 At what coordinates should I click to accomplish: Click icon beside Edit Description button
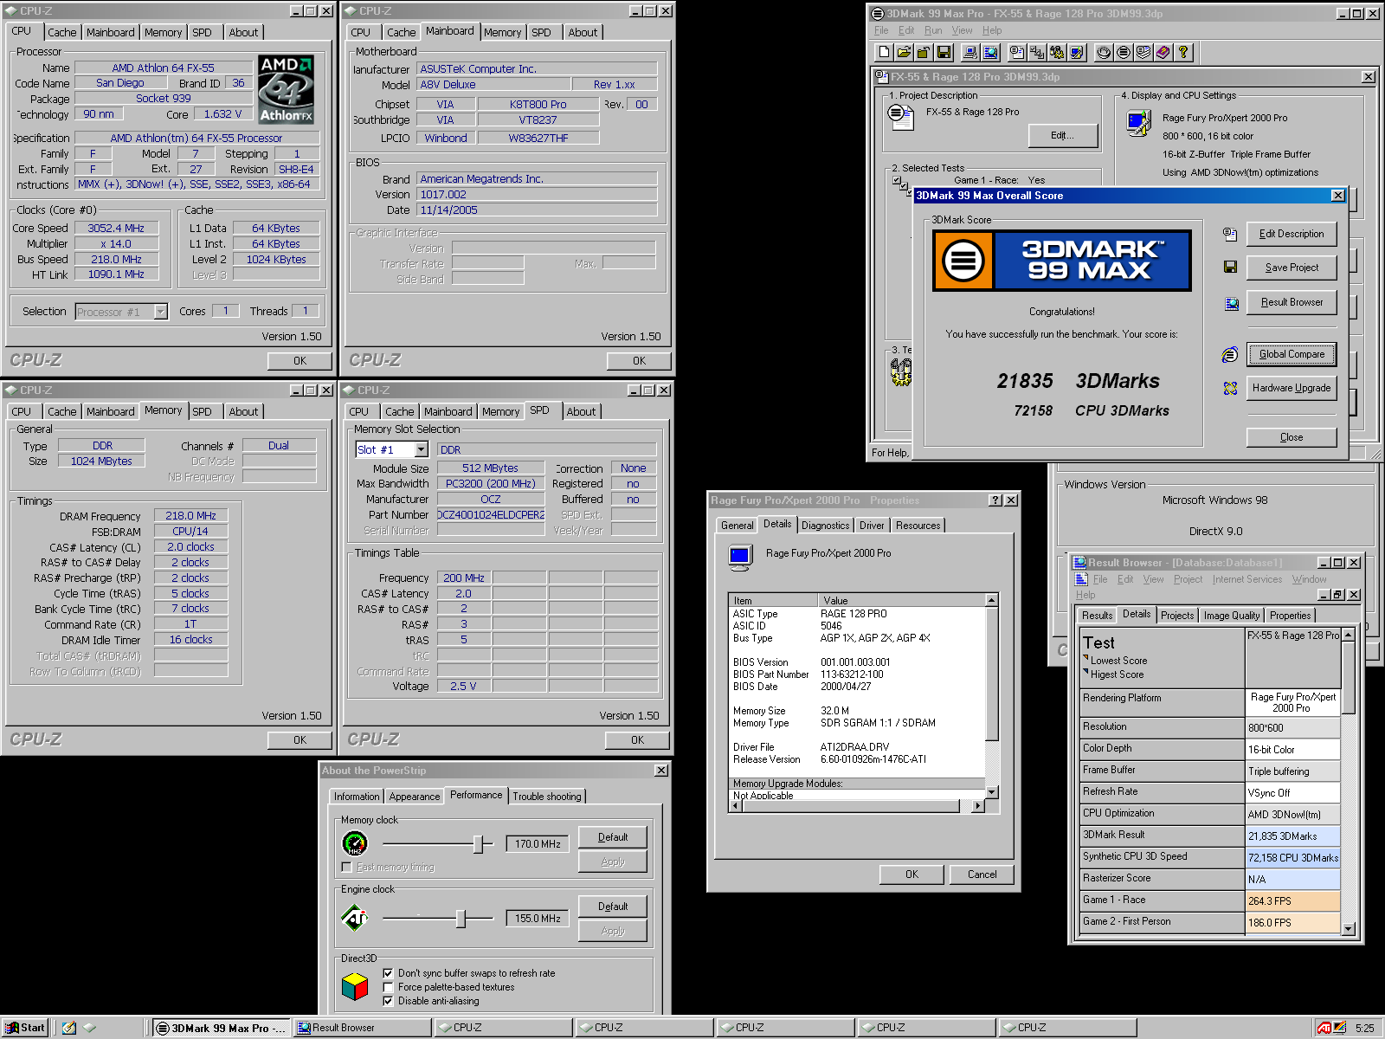pyautogui.click(x=1230, y=234)
